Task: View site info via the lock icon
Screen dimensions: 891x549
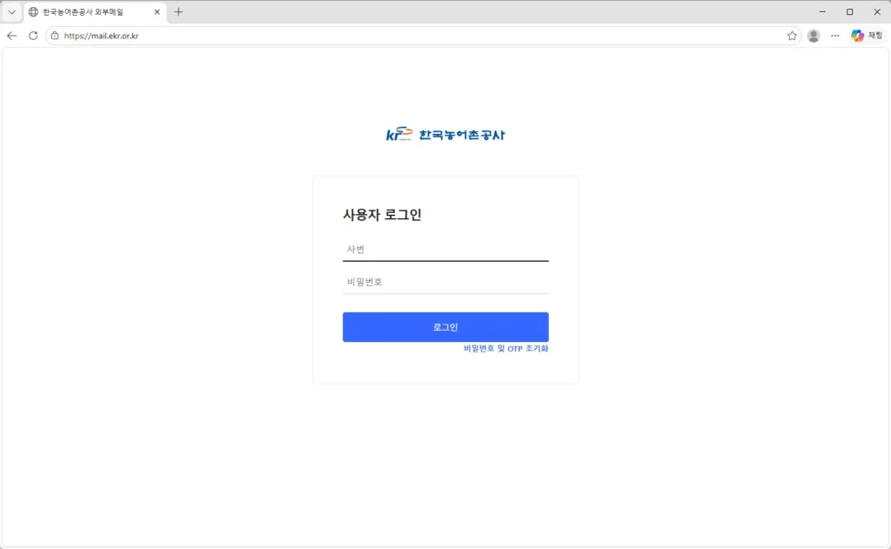Action: point(55,35)
